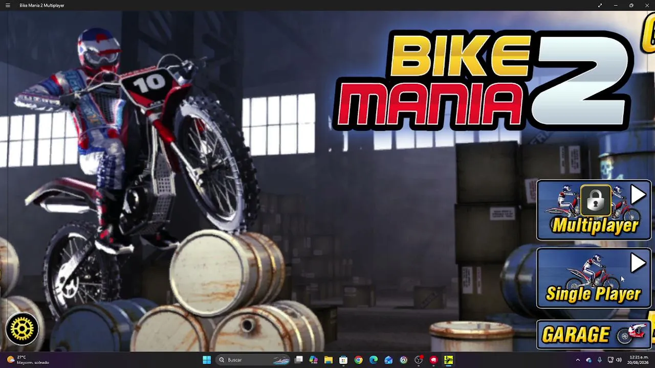This screenshot has width=655, height=368.
Task: Show hidden system tray icons
Action: pos(578,360)
